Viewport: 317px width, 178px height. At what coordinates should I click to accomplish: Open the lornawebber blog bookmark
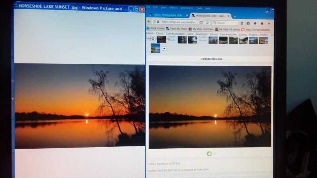[x=256, y=30]
